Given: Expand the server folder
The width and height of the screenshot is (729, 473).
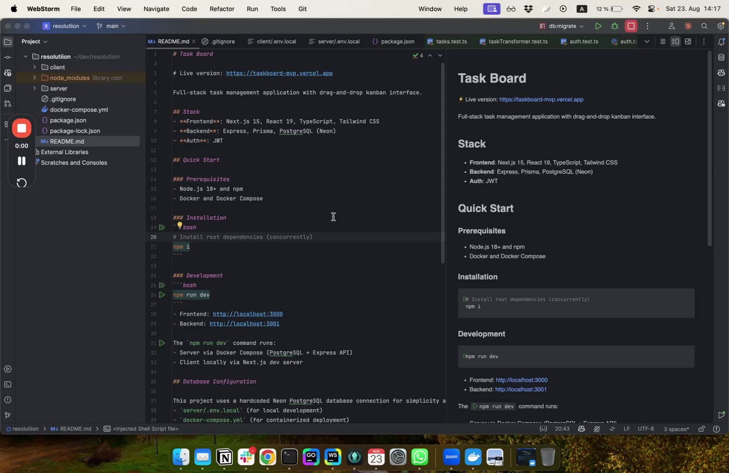Looking at the screenshot, I should click(x=35, y=88).
